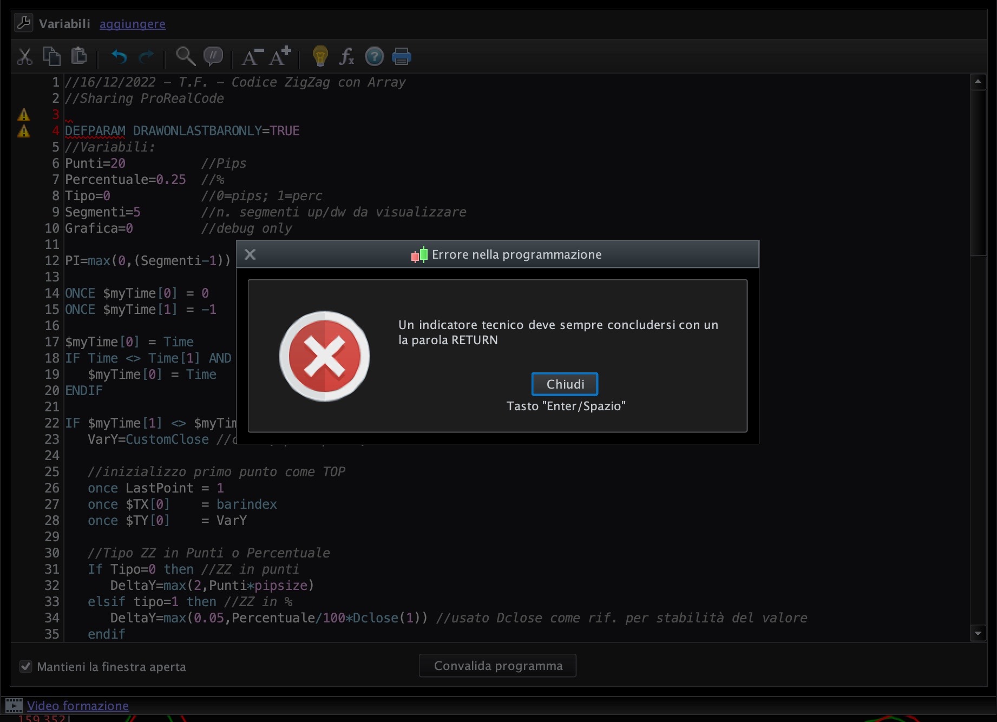Click the ENDIF on line 20
The width and height of the screenshot is (997, 722).
coord(84,391)
